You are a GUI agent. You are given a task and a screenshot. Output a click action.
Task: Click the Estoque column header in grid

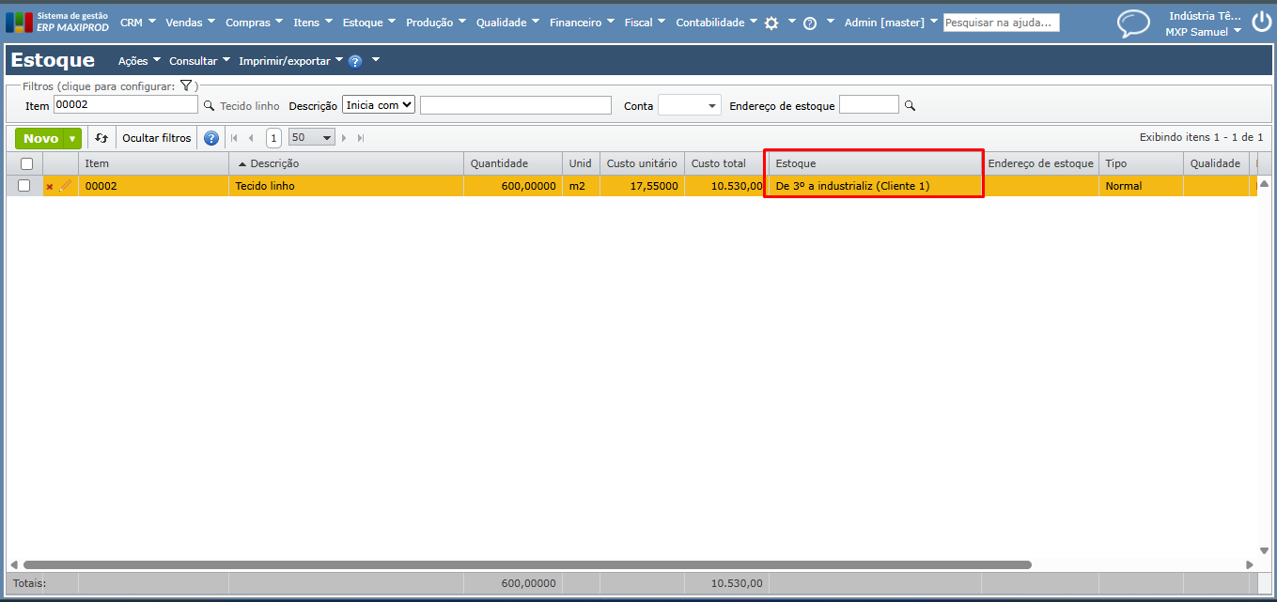pyautogui.click(x=875, y=163)
